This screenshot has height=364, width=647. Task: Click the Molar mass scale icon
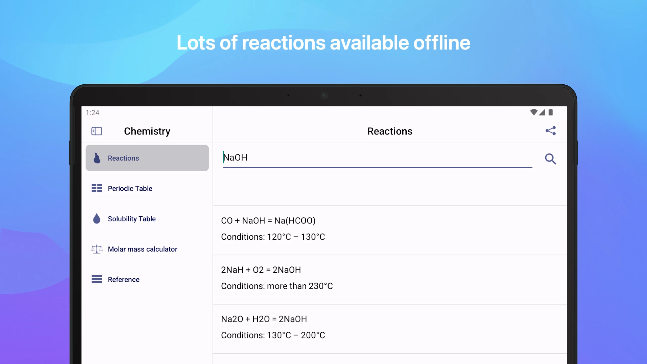click(x=97, y=249)
